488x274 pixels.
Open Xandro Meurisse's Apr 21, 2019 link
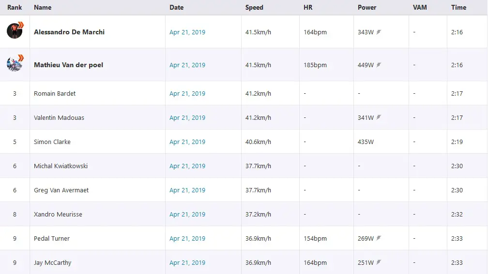click(x=187, y=215)
